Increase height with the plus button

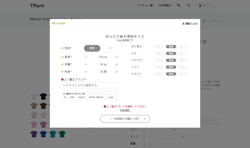pyautogui.click(x=117, y=57)
